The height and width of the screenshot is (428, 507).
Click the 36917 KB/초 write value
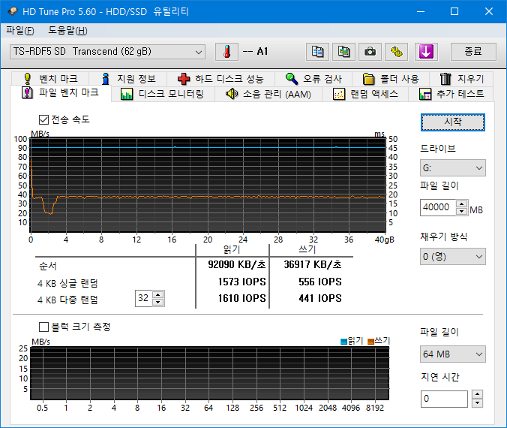313,264
